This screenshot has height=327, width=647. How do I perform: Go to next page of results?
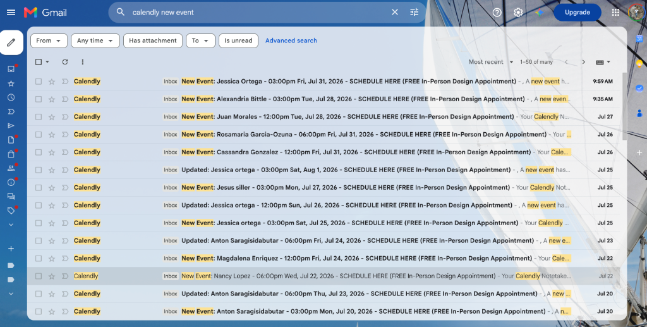coord(583,62)
